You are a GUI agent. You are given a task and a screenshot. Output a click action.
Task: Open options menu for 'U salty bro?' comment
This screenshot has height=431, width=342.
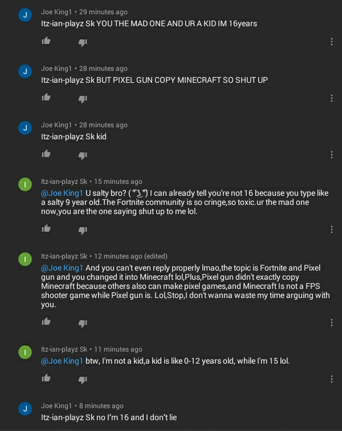tap(332, 229)
